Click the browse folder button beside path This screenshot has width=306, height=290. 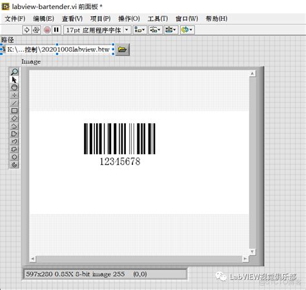(x=123, y=50)
